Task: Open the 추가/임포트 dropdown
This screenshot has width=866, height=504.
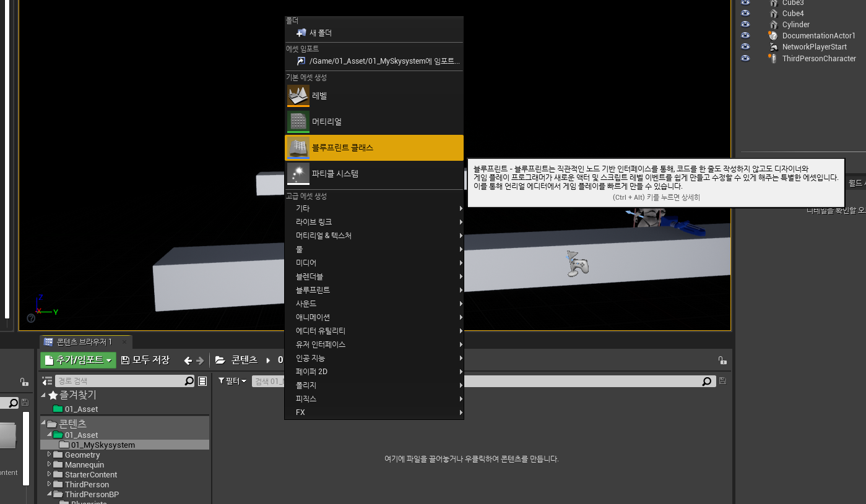Action: tap(78, 360)
